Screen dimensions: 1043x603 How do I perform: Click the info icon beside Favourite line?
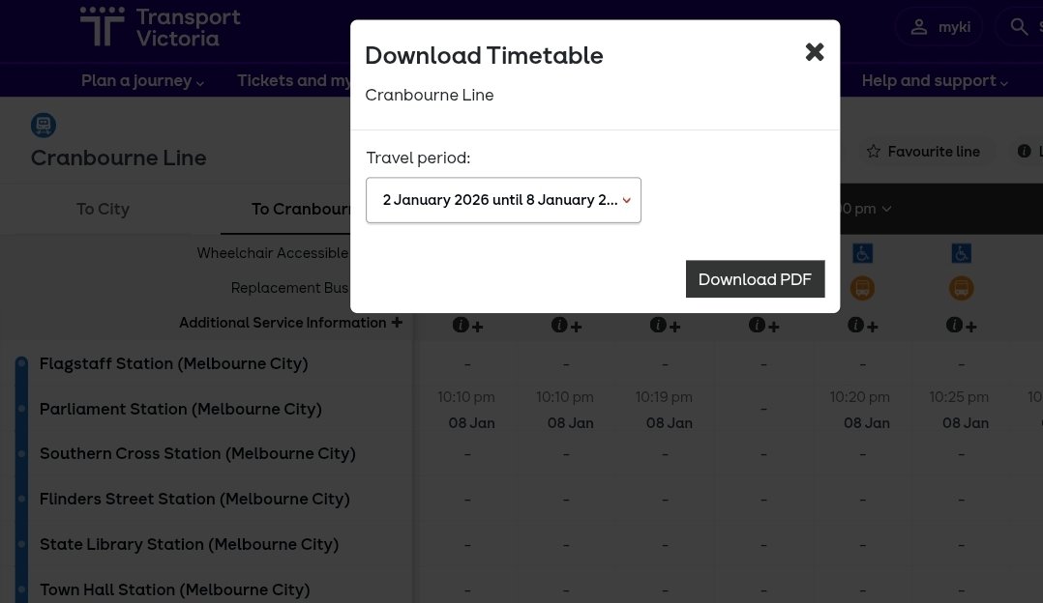tap(1024, 151)
